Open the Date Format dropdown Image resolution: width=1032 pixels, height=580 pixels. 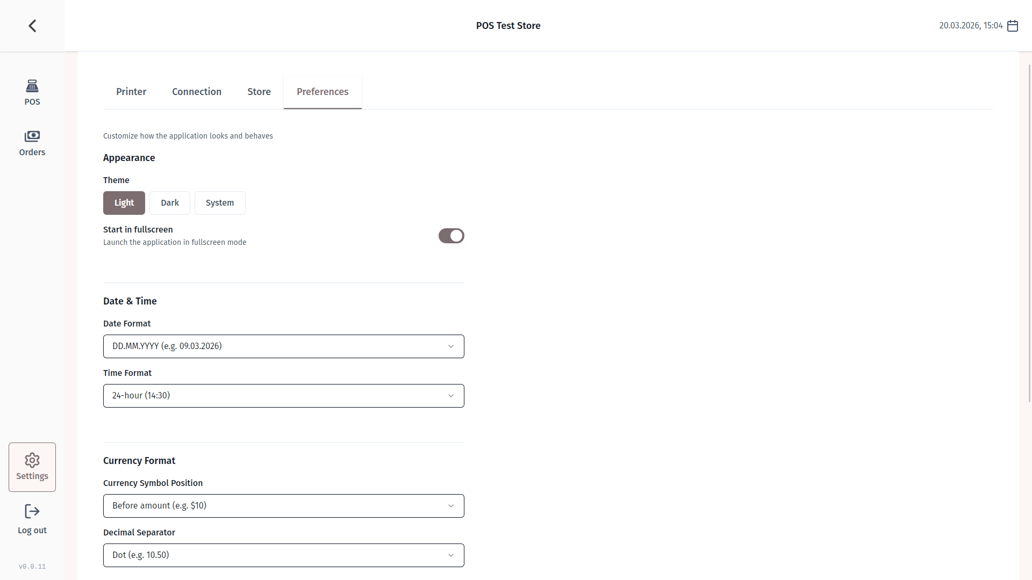tap(284, 346)
